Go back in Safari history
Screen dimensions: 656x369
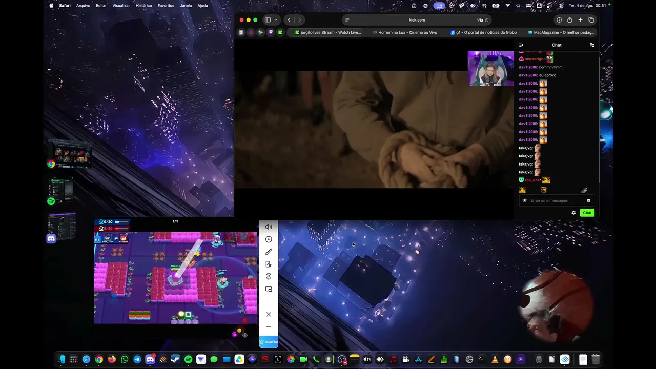coord(289,20)
